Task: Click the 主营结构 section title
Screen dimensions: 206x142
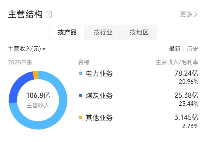Action: pos(25,14)
